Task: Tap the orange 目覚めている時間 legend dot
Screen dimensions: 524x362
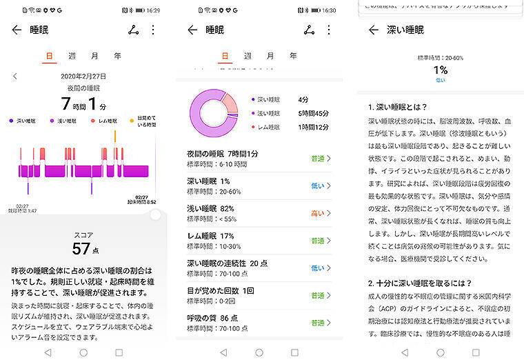Action: [x=132, y=121]
